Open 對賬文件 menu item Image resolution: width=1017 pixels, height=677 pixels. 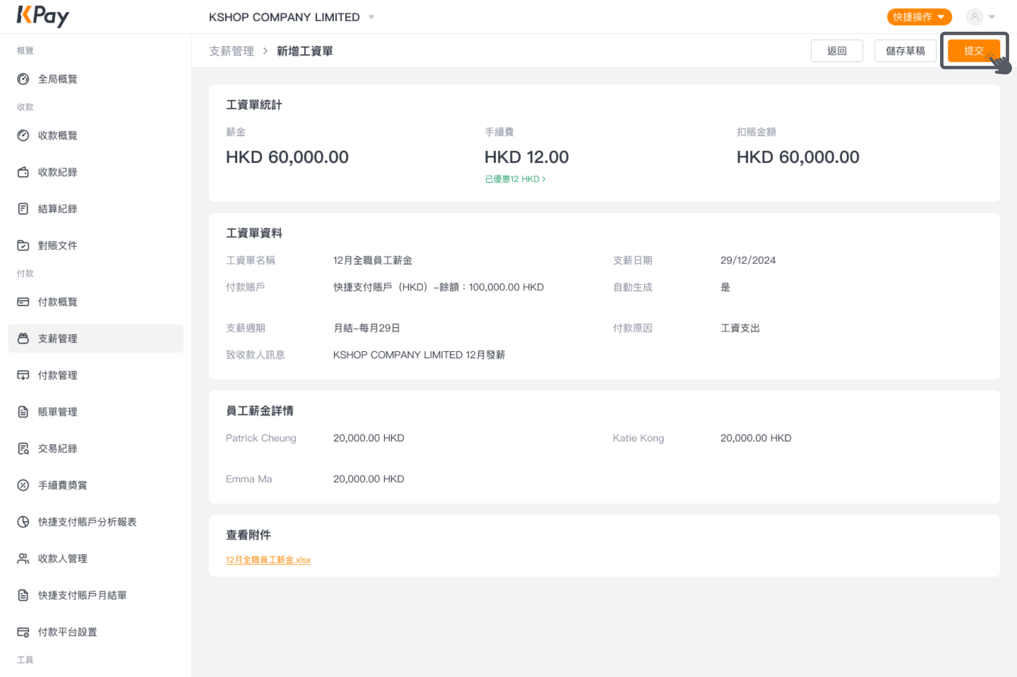(58, 246)
